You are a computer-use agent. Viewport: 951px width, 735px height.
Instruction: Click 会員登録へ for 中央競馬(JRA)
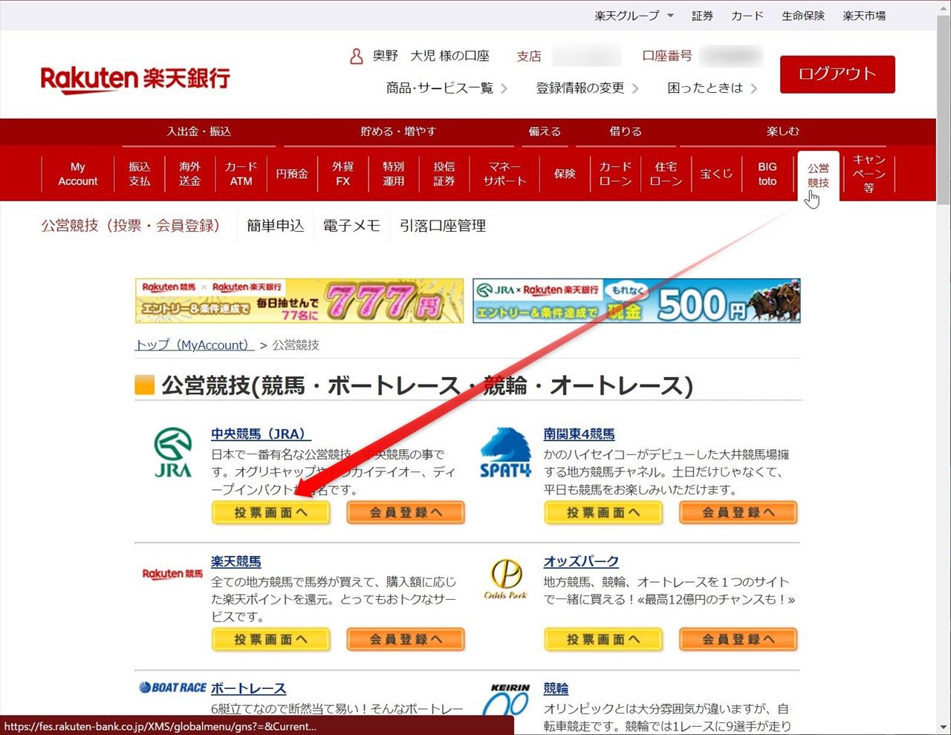[x=406, y=512]
